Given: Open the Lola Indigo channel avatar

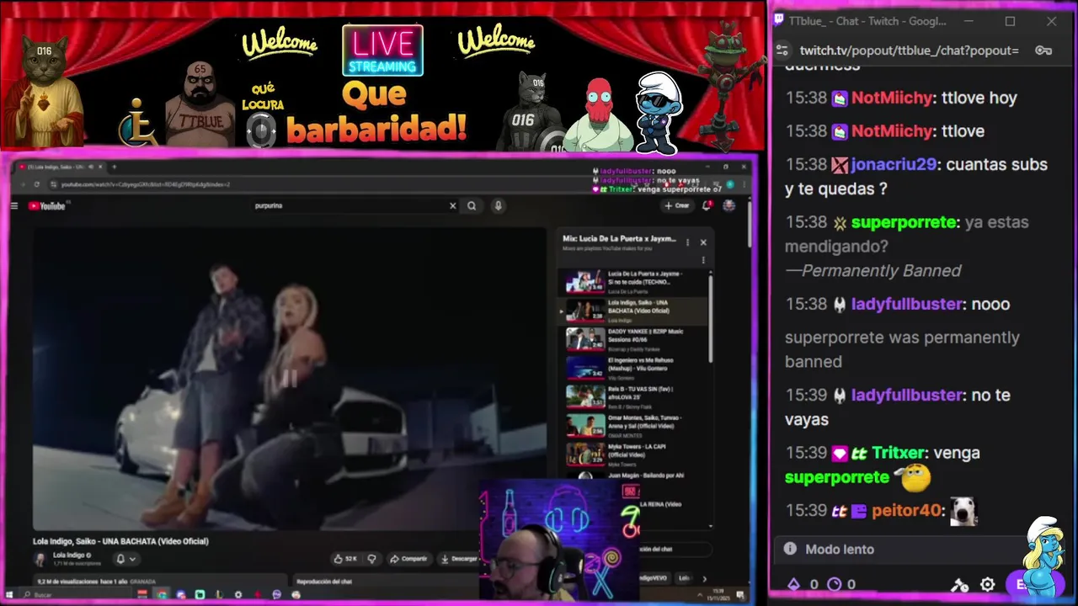Looking at the screenshot, I should tap(40, 559).
